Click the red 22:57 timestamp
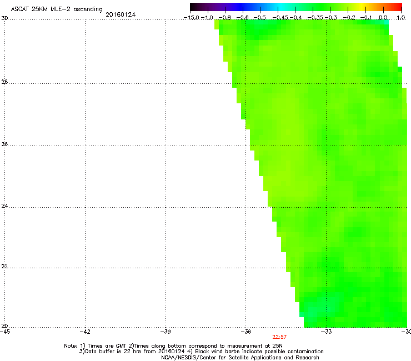This screenshot has width=411, height=361. [279, 337]
